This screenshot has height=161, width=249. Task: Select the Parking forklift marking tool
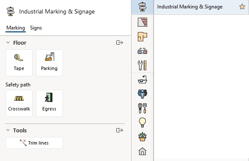click(x=49, y=63)
